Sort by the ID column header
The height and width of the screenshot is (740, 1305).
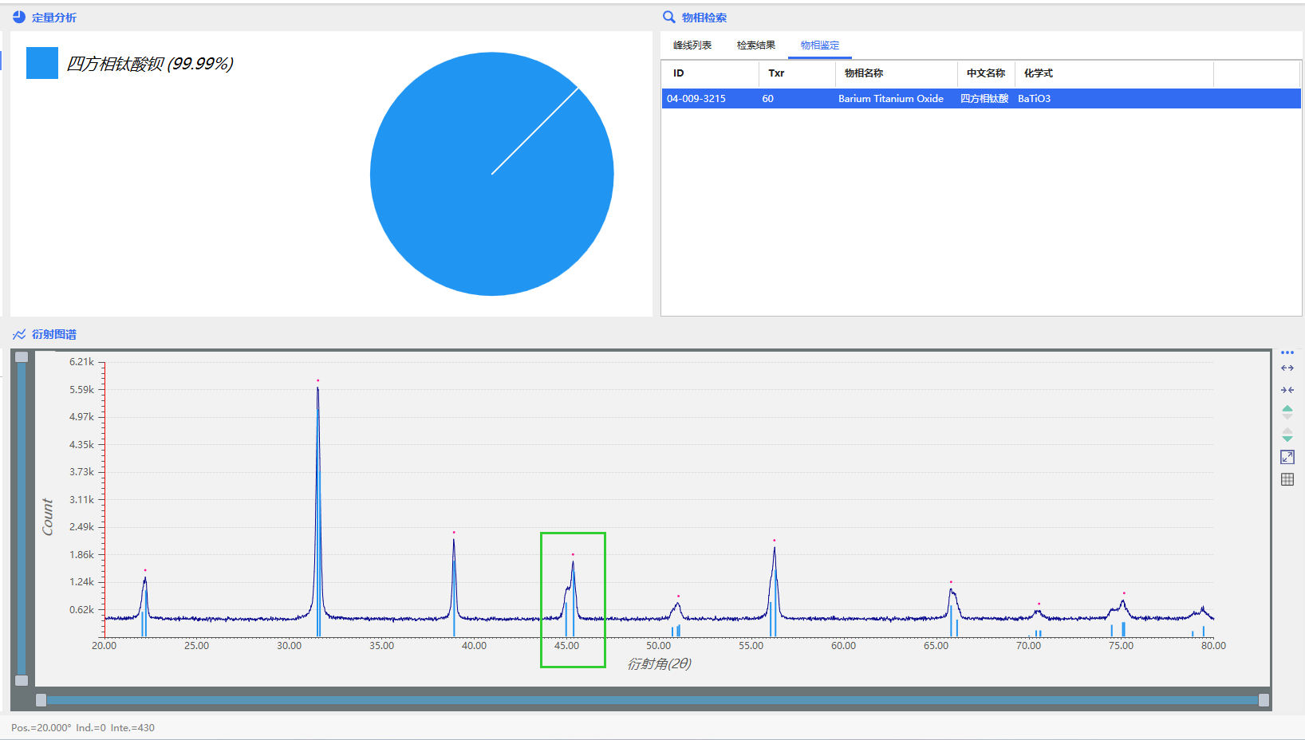(x=679, y=73)
